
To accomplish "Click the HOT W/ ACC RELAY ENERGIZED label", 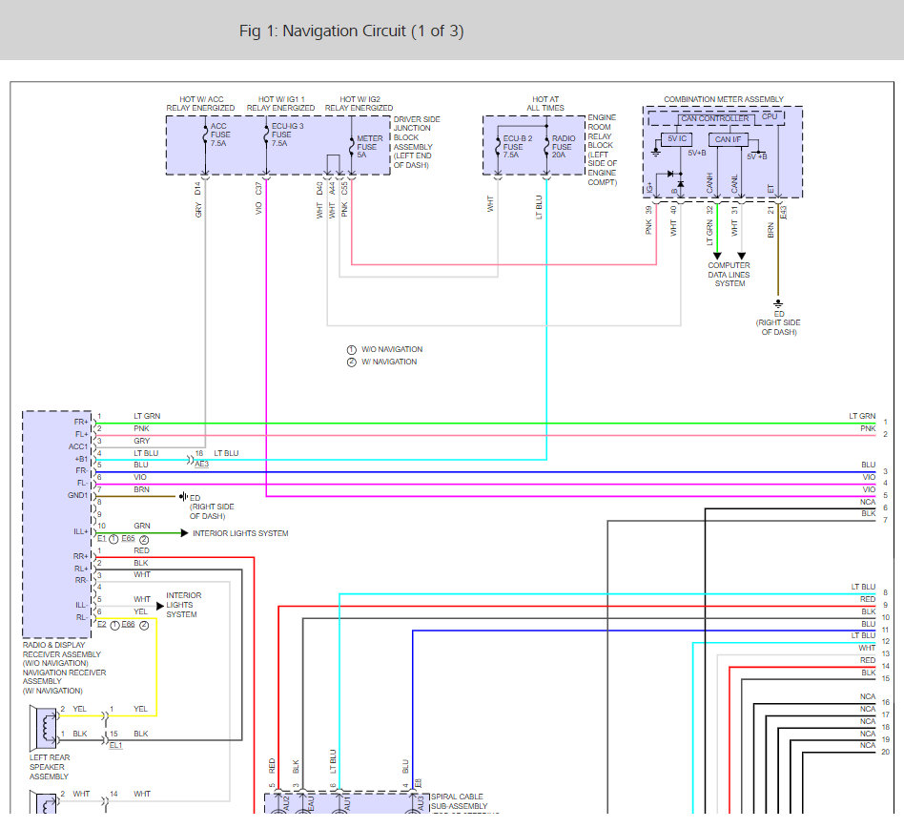I will tap(200, 104).
